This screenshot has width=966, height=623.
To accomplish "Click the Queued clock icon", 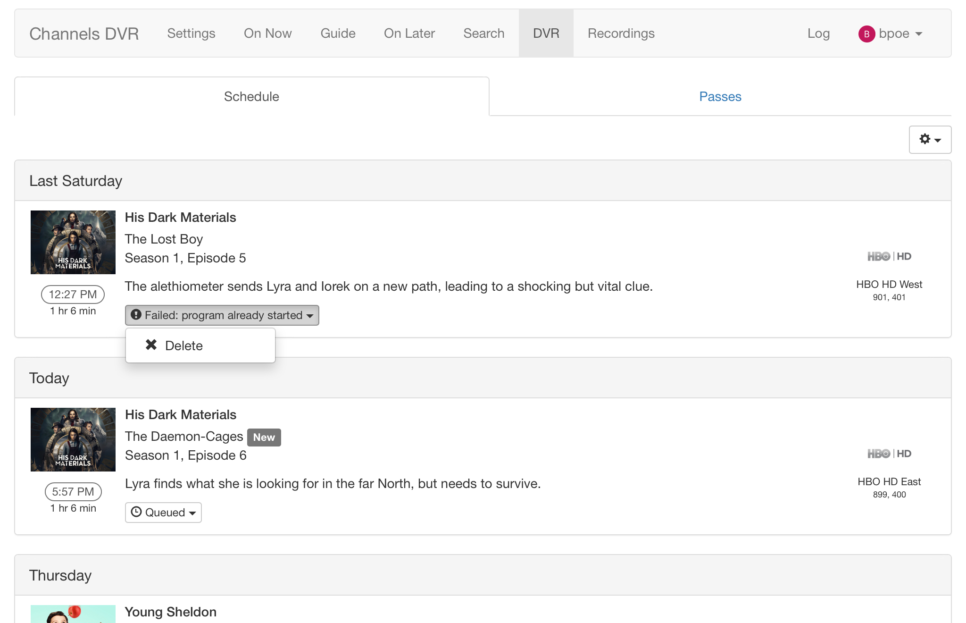I will click(136, 512).
